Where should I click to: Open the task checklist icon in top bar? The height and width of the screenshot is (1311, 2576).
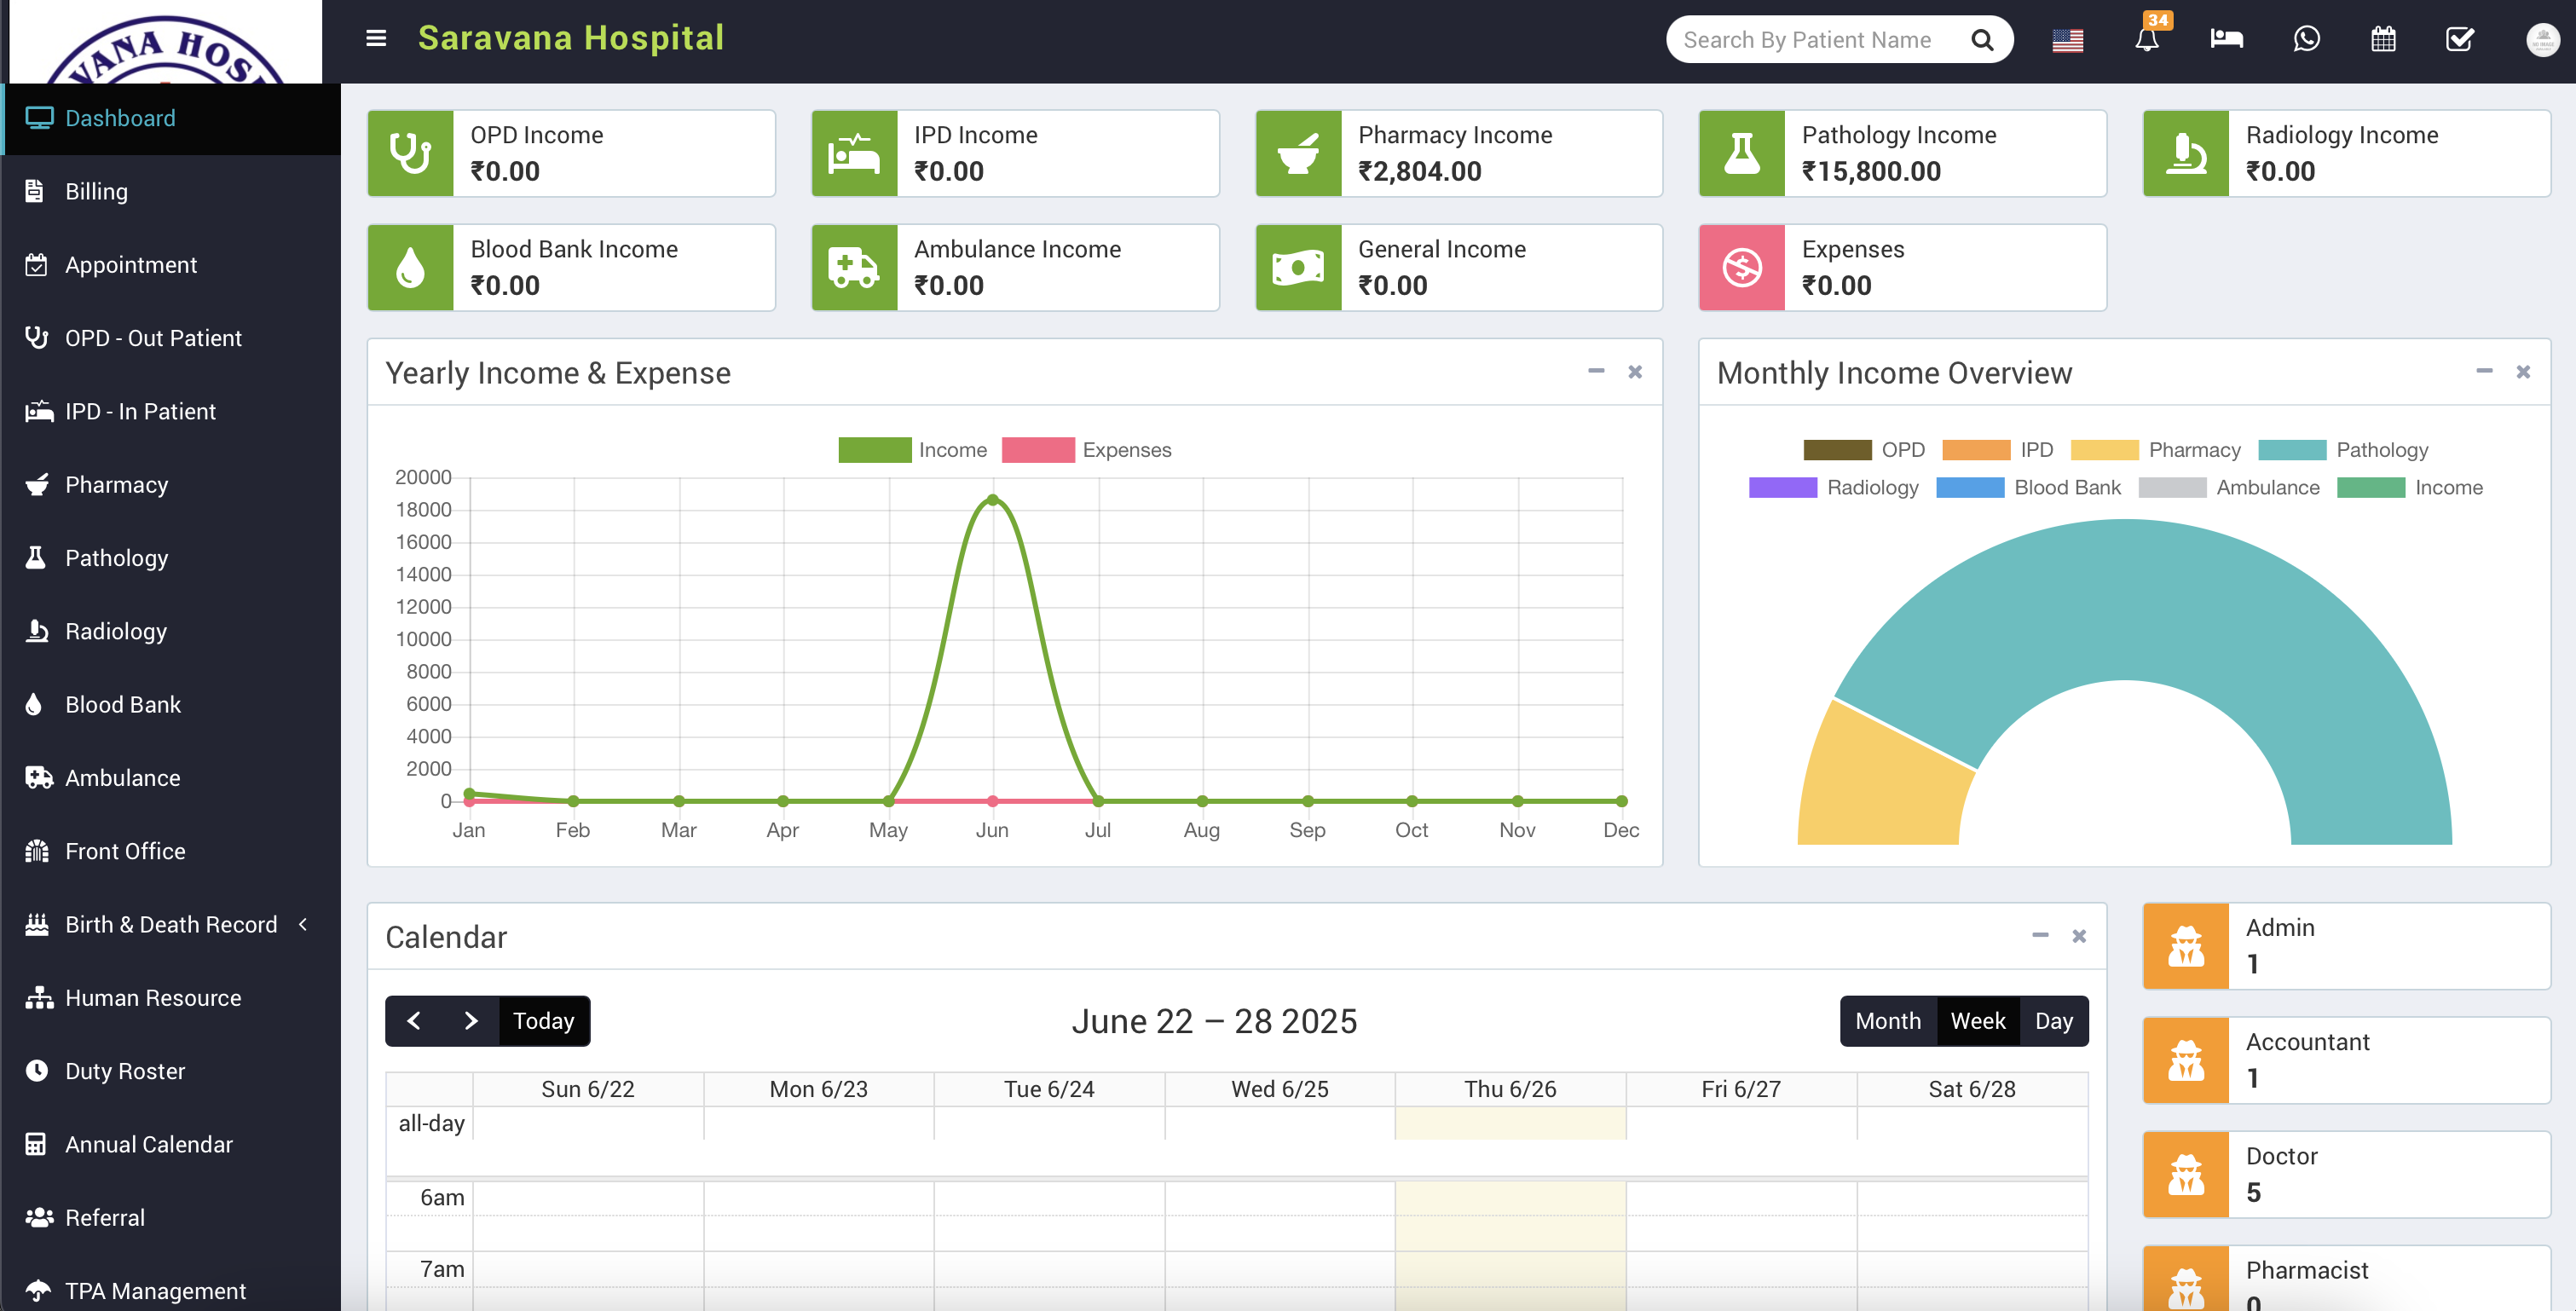[2460, 39]
